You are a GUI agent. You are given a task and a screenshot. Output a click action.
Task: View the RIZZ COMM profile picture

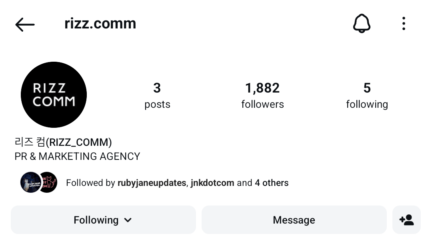[54, 95]
